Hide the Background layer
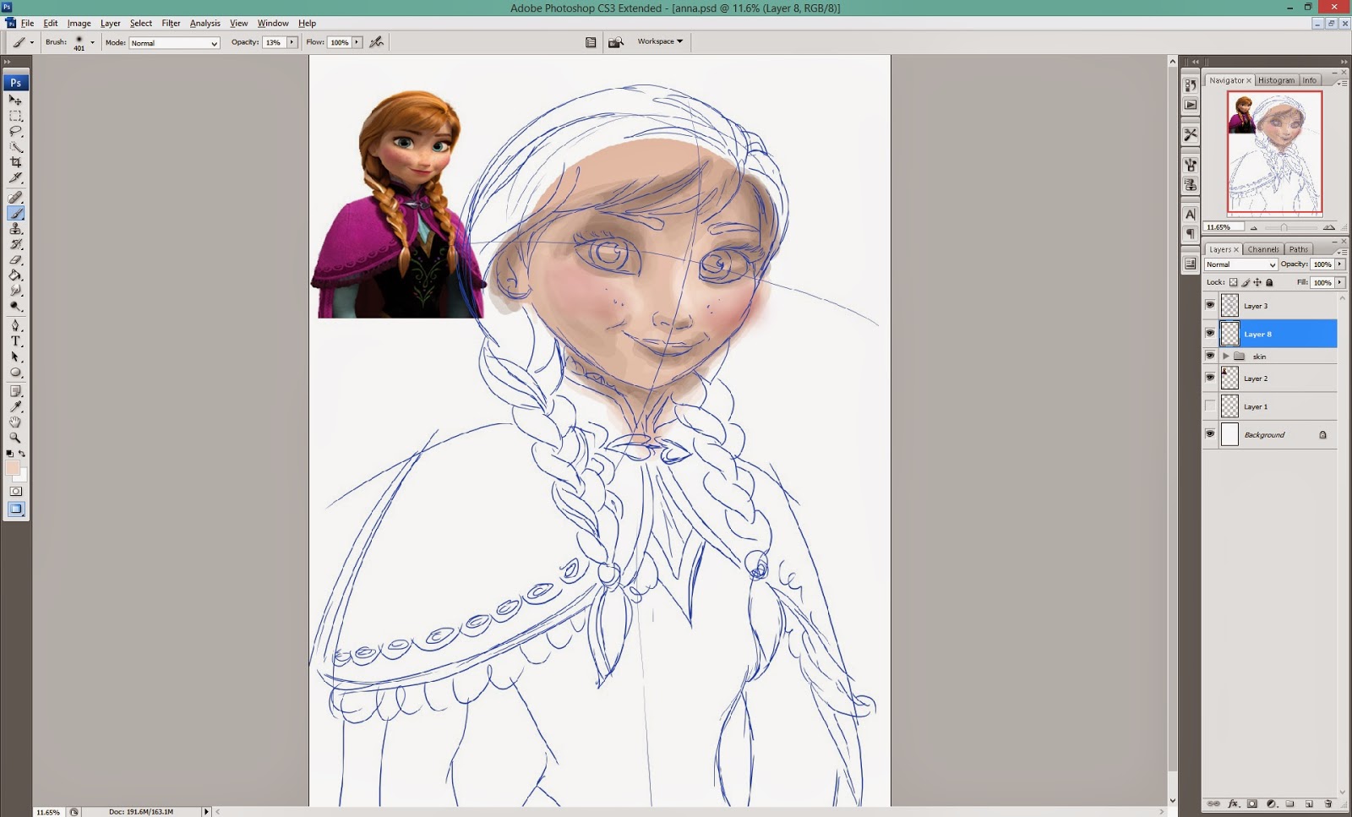This screenshot has width=1352, height=817. 1210,434
